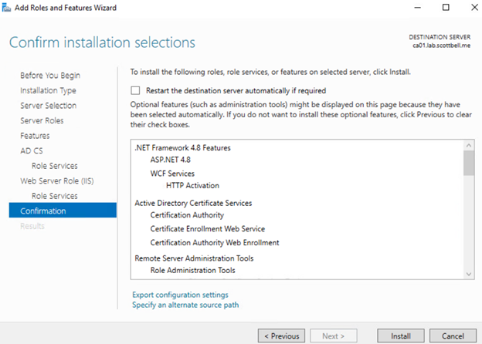Navigate to Server Roles step
Screen dimensions: 482x344
click(42, 120)
